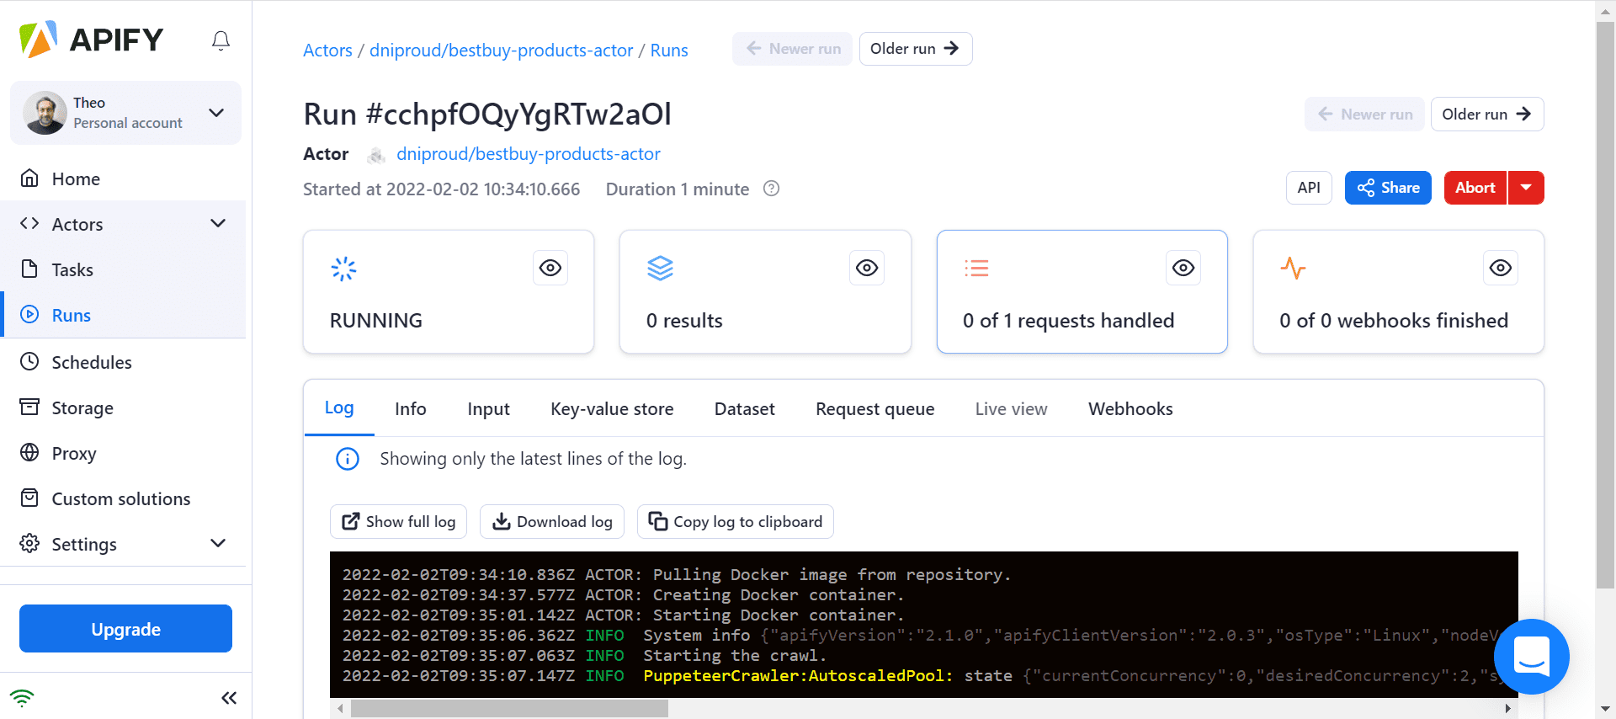The height and width of the screenshot is (719, 1616).
Task: Open the Webhooks tab
Action: tap(1130, 409)
